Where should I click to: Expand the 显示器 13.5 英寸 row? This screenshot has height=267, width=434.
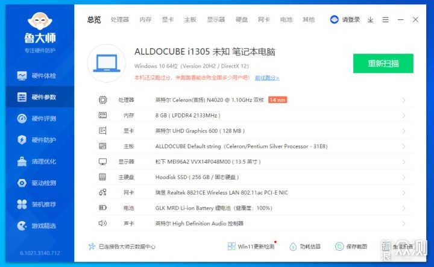pyautogui.click(x=404, y=162)
